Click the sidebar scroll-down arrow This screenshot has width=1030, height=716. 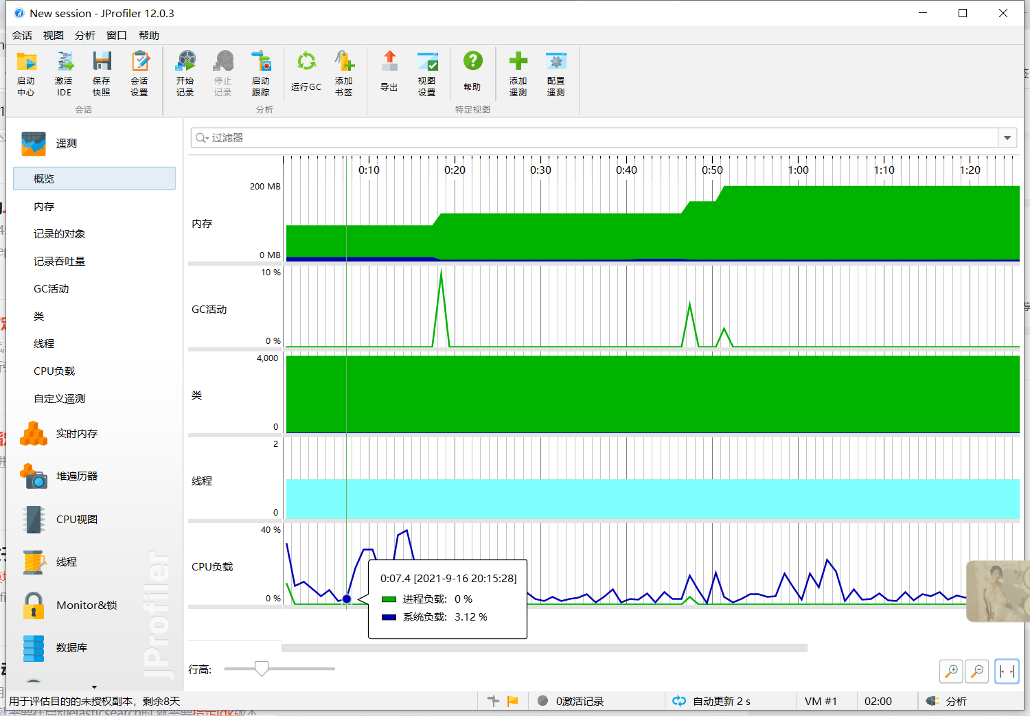pos(94,686)
